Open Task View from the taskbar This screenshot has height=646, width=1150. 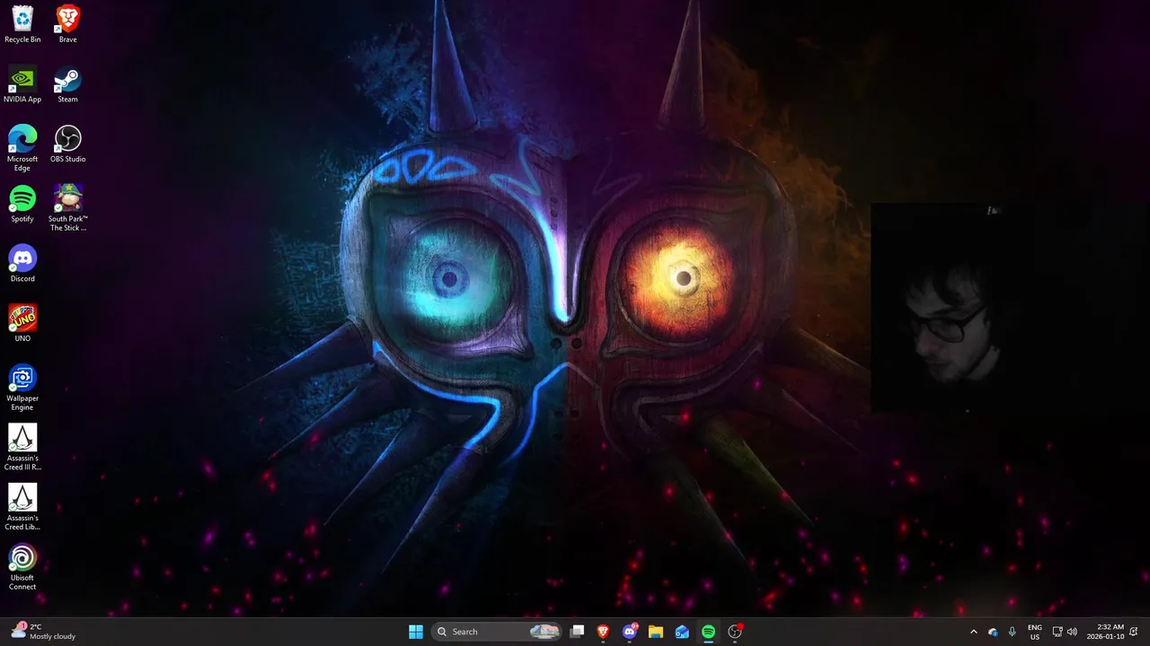point(578,632)
